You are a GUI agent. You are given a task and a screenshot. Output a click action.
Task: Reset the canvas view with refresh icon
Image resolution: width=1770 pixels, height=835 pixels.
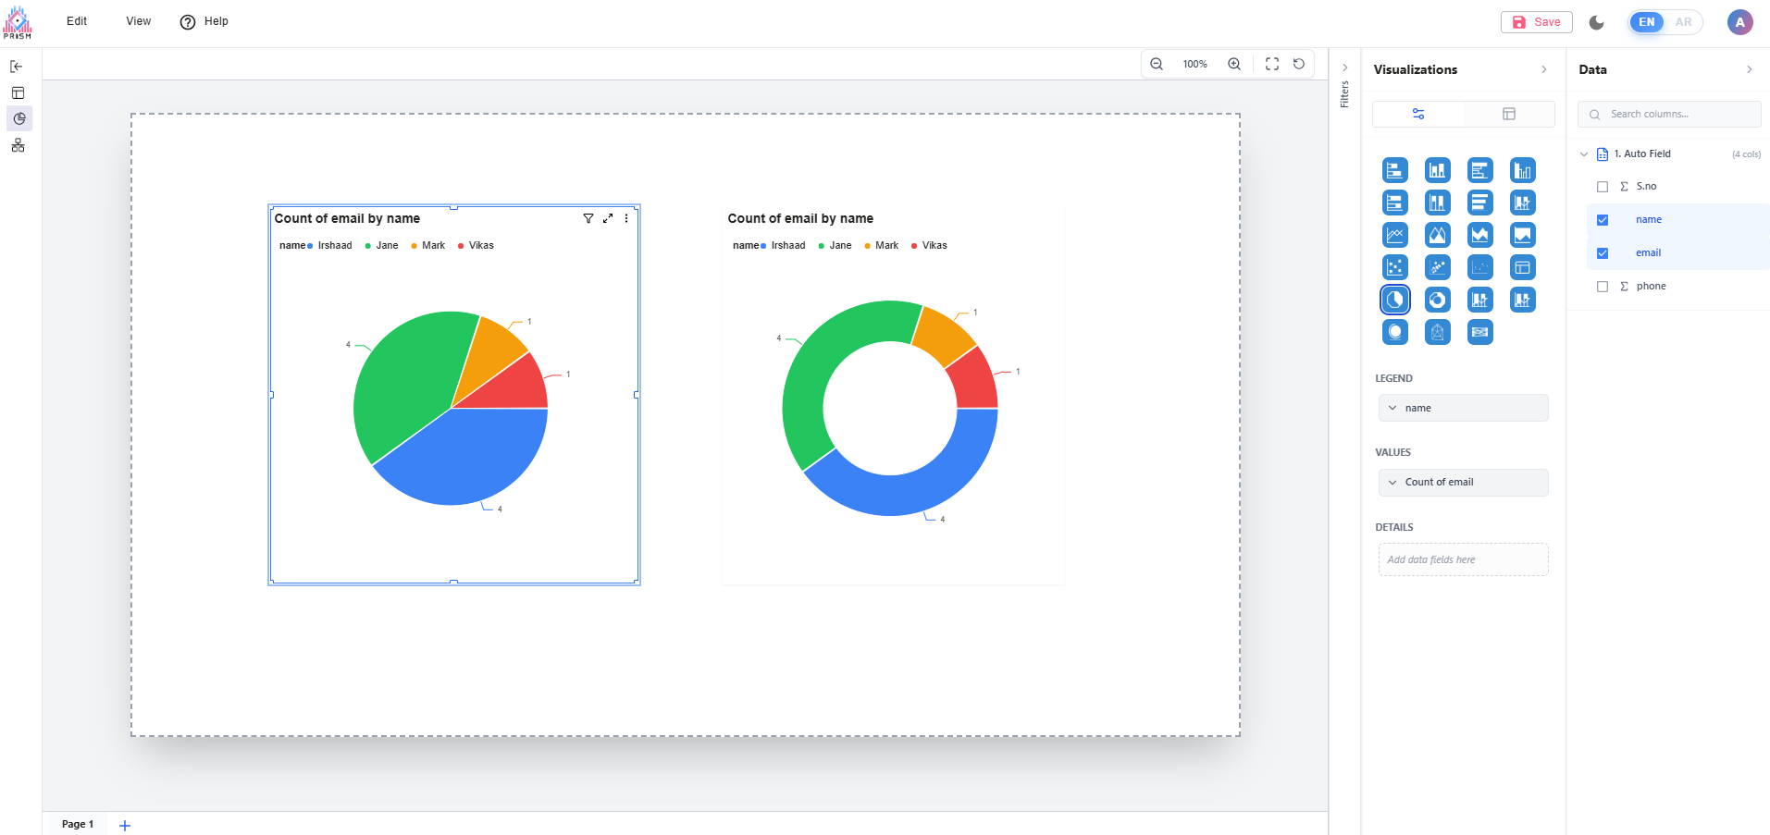(1298, 64)
